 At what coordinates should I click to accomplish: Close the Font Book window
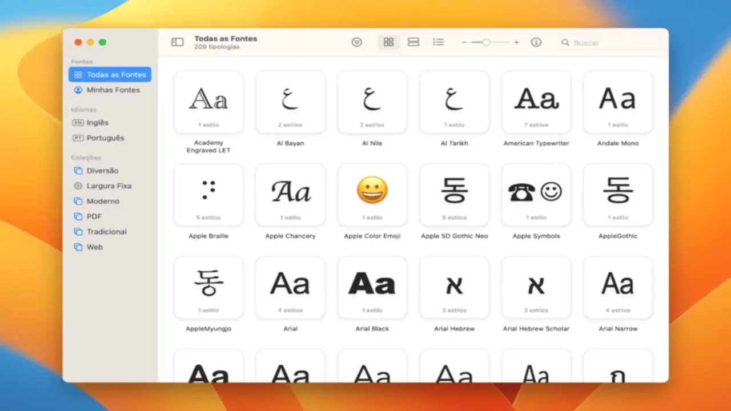point(78,42)
